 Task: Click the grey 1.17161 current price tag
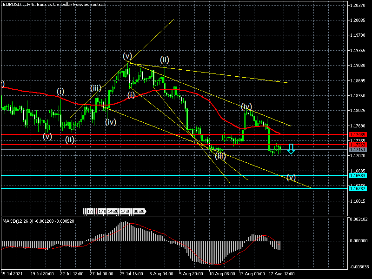click(x=357, y=150)
